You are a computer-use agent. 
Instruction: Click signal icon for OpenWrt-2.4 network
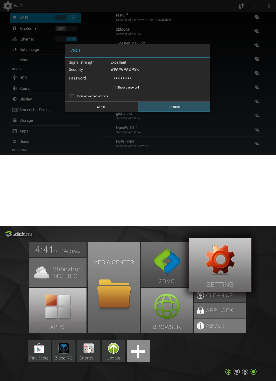point(257,130)
